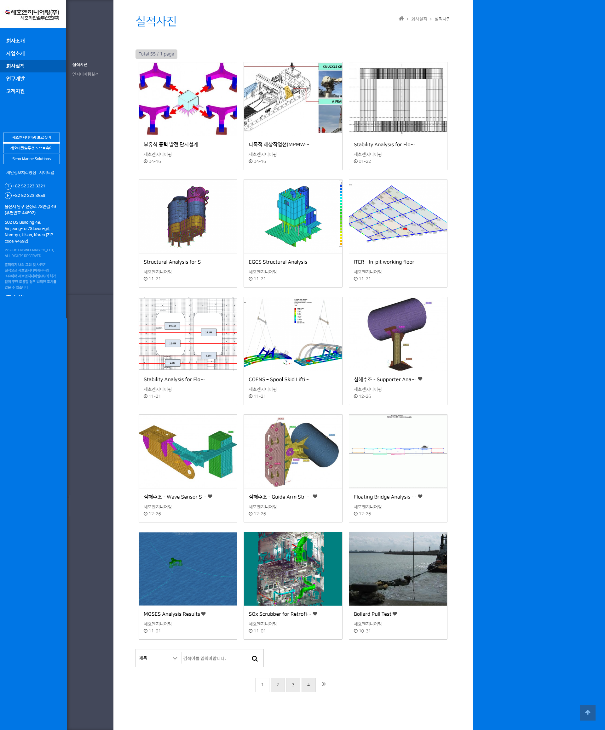
Task: Click the 세호엔지니어링 브로슈어 button
Action: pos(31,138)
